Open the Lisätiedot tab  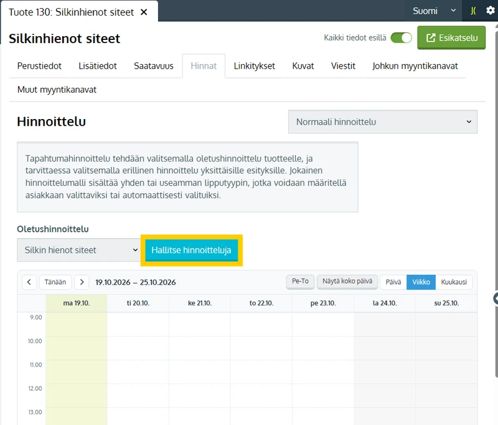pyautogui.click(x=98, y=66)
